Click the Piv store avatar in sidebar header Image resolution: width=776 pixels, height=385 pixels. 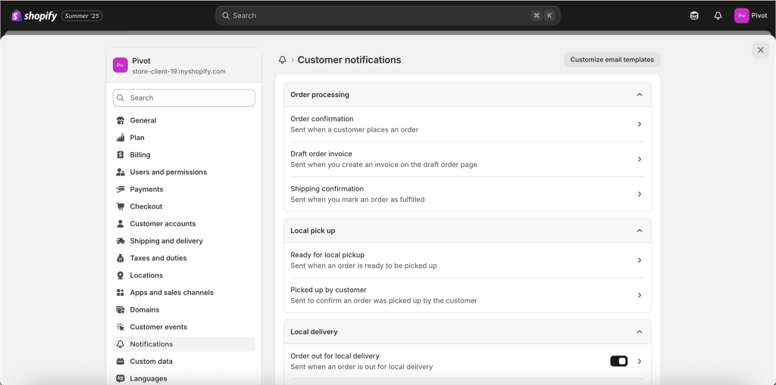(120, 65)
